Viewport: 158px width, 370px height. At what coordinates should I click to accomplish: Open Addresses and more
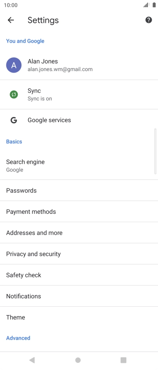[x=79, y=233]
